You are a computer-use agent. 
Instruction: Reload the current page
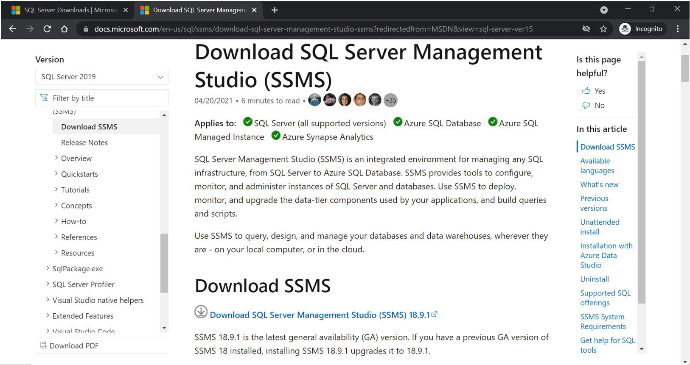(47, 29)
